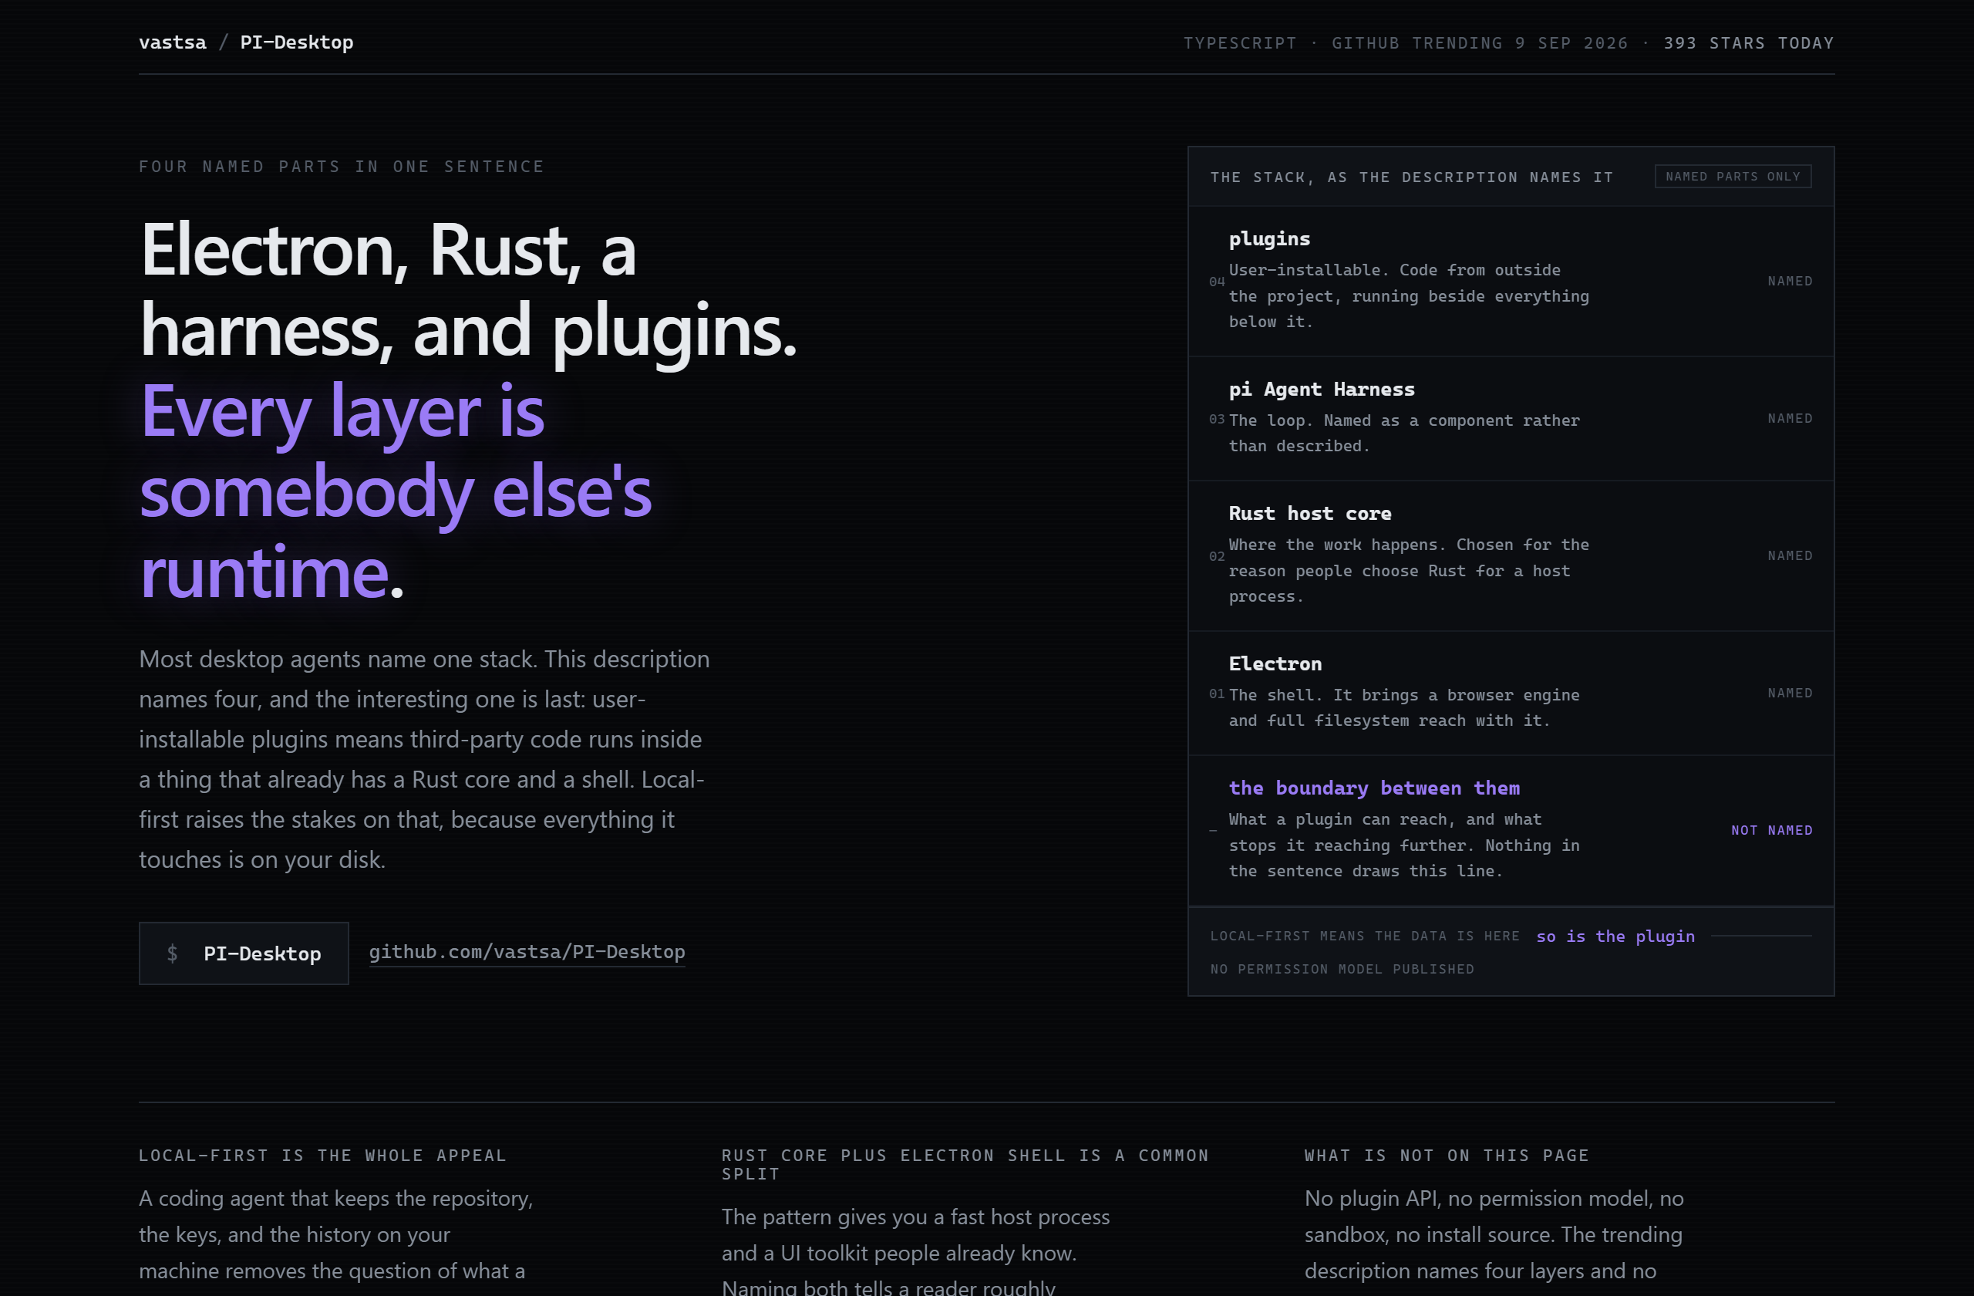Click 'GITHUB TRENDING 9 SEP 2026' text
1974x1296 pixels.
pyautogui.click(x=1480, y=43)
